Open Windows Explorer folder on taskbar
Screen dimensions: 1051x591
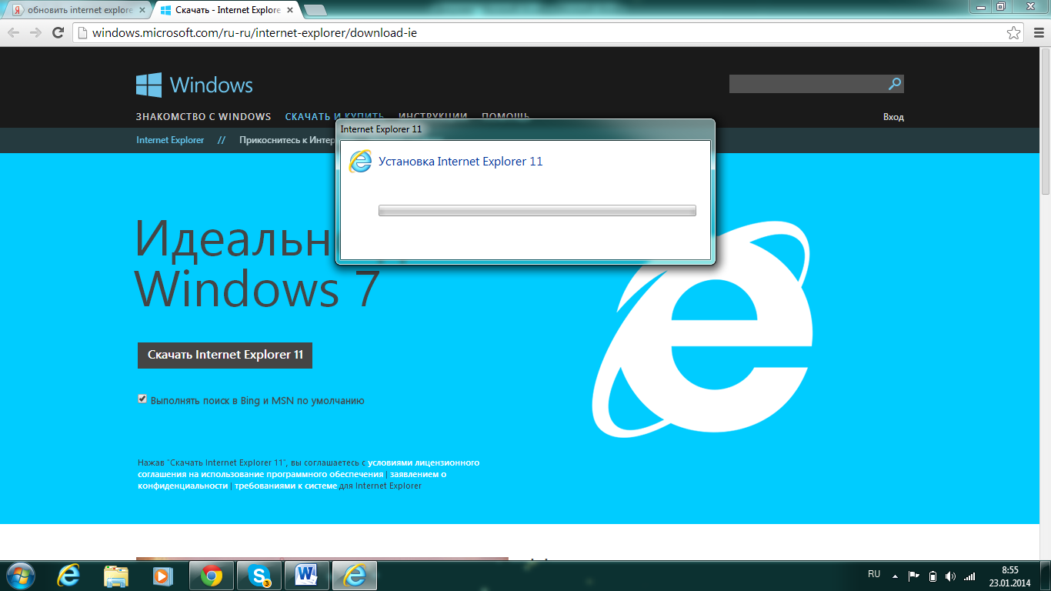(116, 576)
